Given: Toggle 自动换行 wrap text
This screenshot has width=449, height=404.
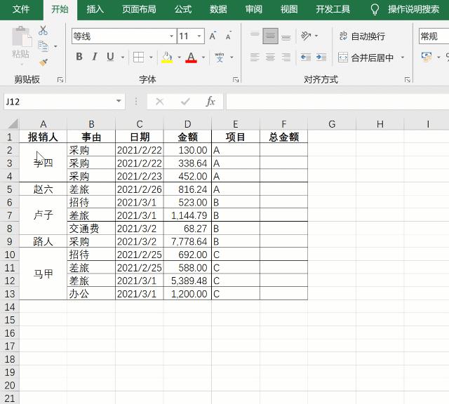Looking at the screenshot, I should coord(362,36).
